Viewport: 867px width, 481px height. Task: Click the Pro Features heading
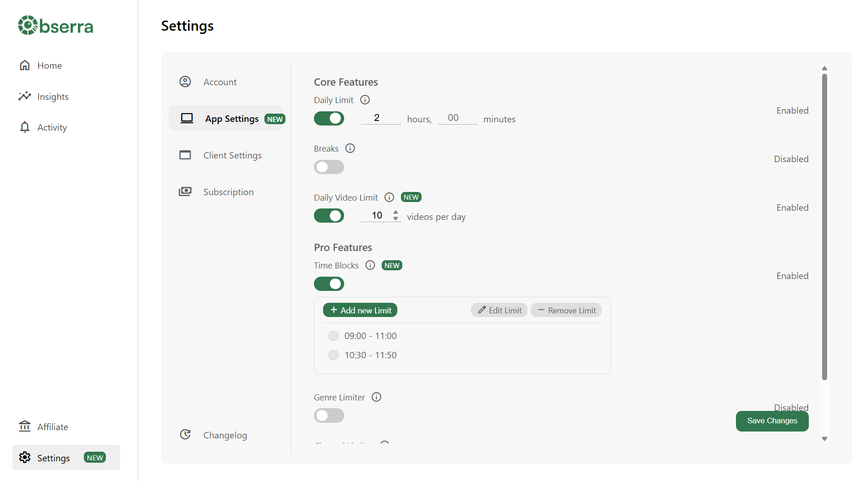coord(343,247)
